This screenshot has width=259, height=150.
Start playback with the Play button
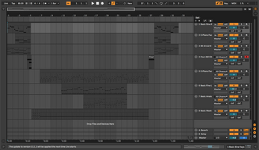pos(92,3)
